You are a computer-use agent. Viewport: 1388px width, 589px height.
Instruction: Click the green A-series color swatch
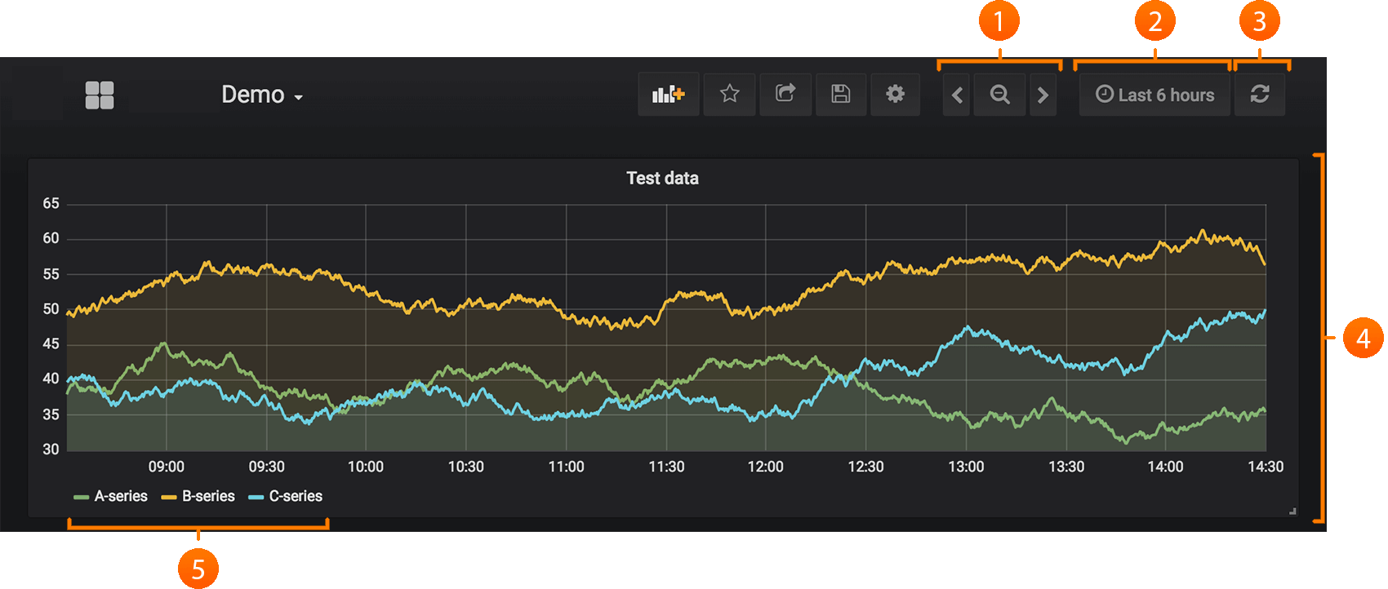(x=81, y=497)
